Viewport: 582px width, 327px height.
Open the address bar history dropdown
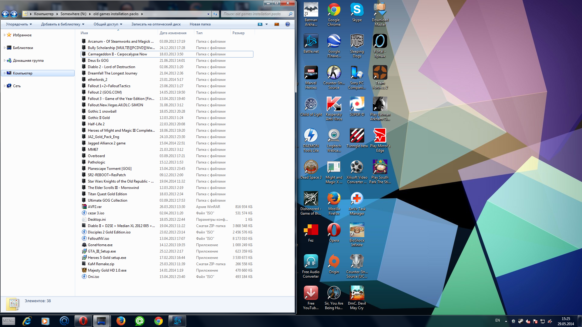tap(208, 14)
